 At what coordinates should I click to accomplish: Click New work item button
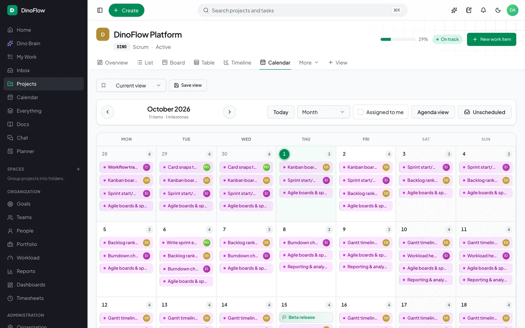492,39
